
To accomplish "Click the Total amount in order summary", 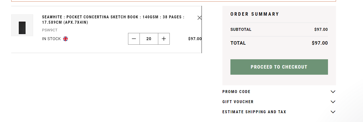I will coord(320,43).
